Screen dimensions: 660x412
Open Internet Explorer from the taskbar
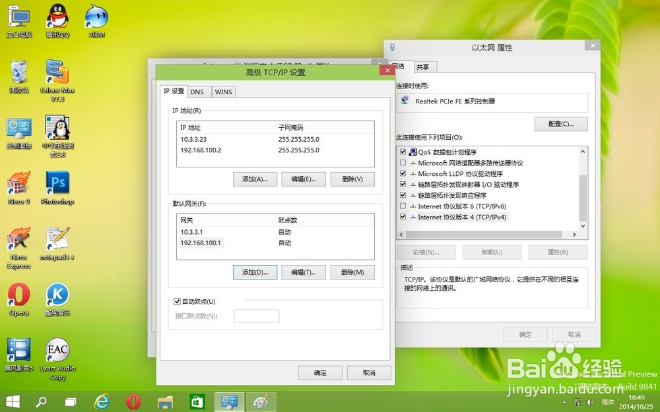103,401
